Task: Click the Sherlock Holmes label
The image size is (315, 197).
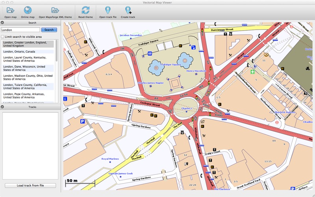Action: pos(285,112)
